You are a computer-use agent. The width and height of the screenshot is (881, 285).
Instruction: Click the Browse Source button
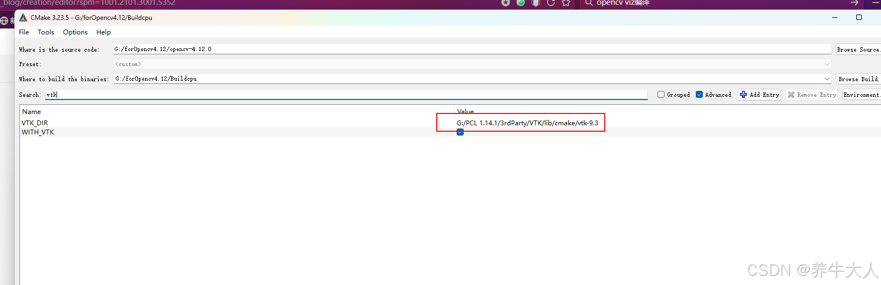point(858,49)
